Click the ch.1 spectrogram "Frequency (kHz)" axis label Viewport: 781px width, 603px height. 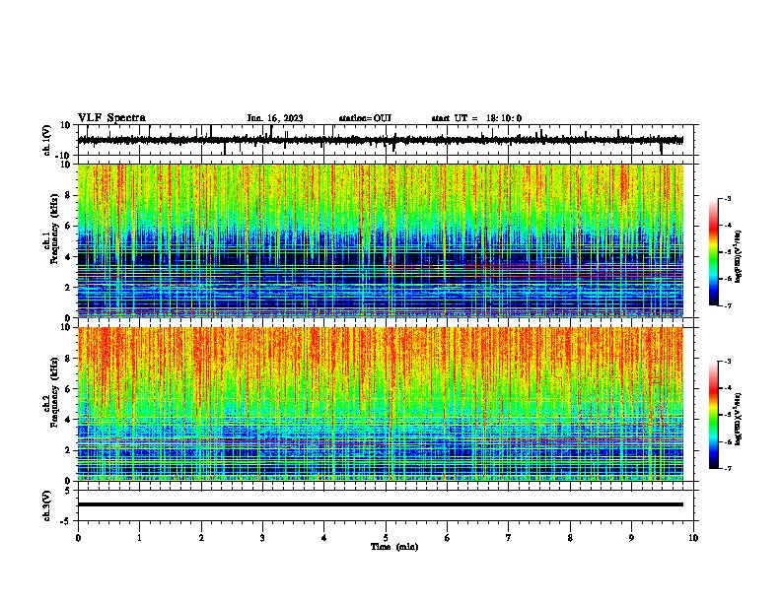click(54, 230)
